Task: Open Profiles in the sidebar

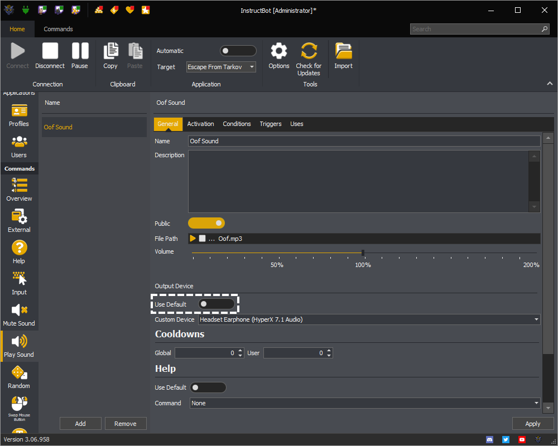Action: tap(19, 115)
